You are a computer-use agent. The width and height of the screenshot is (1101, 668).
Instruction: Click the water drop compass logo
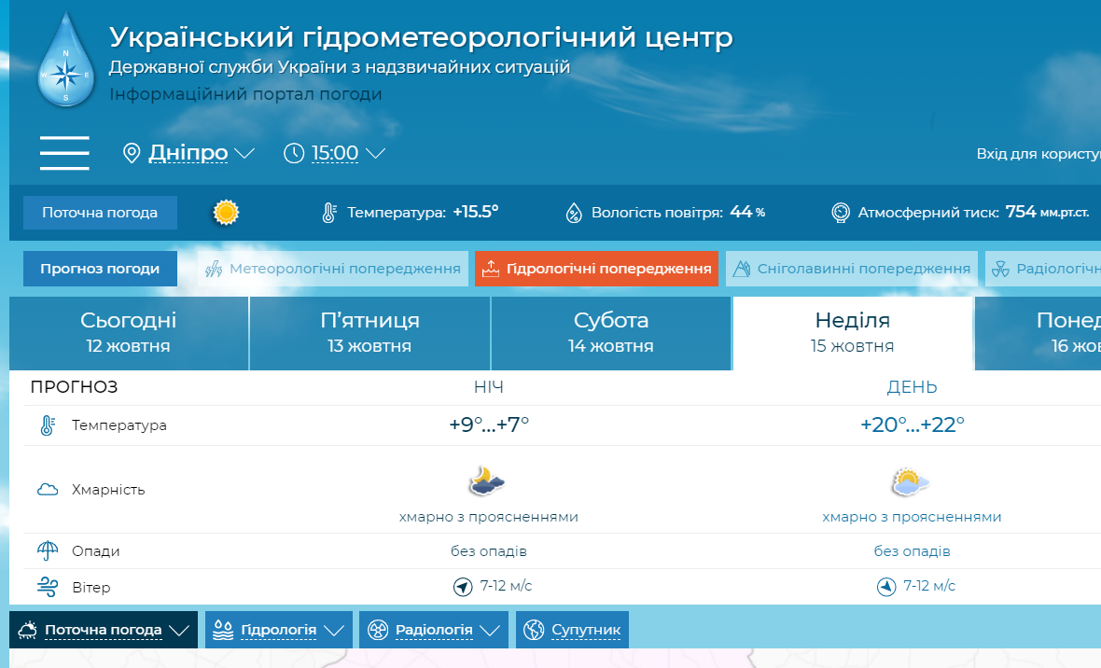click(65, 61)
